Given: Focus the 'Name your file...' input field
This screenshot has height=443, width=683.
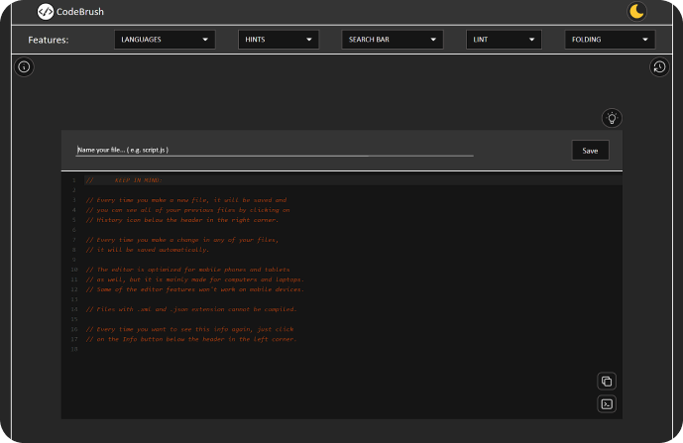Looking at the screenshot, I should [275, 150].
